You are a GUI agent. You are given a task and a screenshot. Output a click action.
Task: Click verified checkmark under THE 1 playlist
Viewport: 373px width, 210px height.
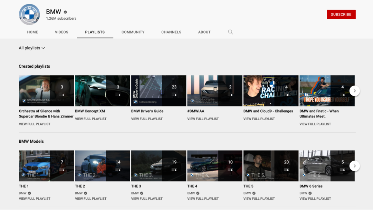click(29, 193)
